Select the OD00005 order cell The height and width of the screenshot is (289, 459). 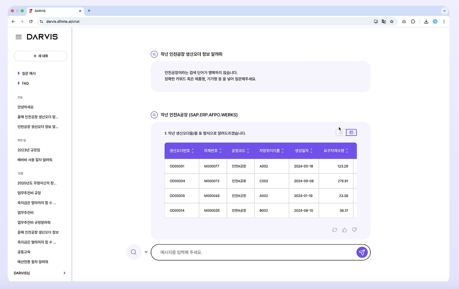tap(182, 196)
